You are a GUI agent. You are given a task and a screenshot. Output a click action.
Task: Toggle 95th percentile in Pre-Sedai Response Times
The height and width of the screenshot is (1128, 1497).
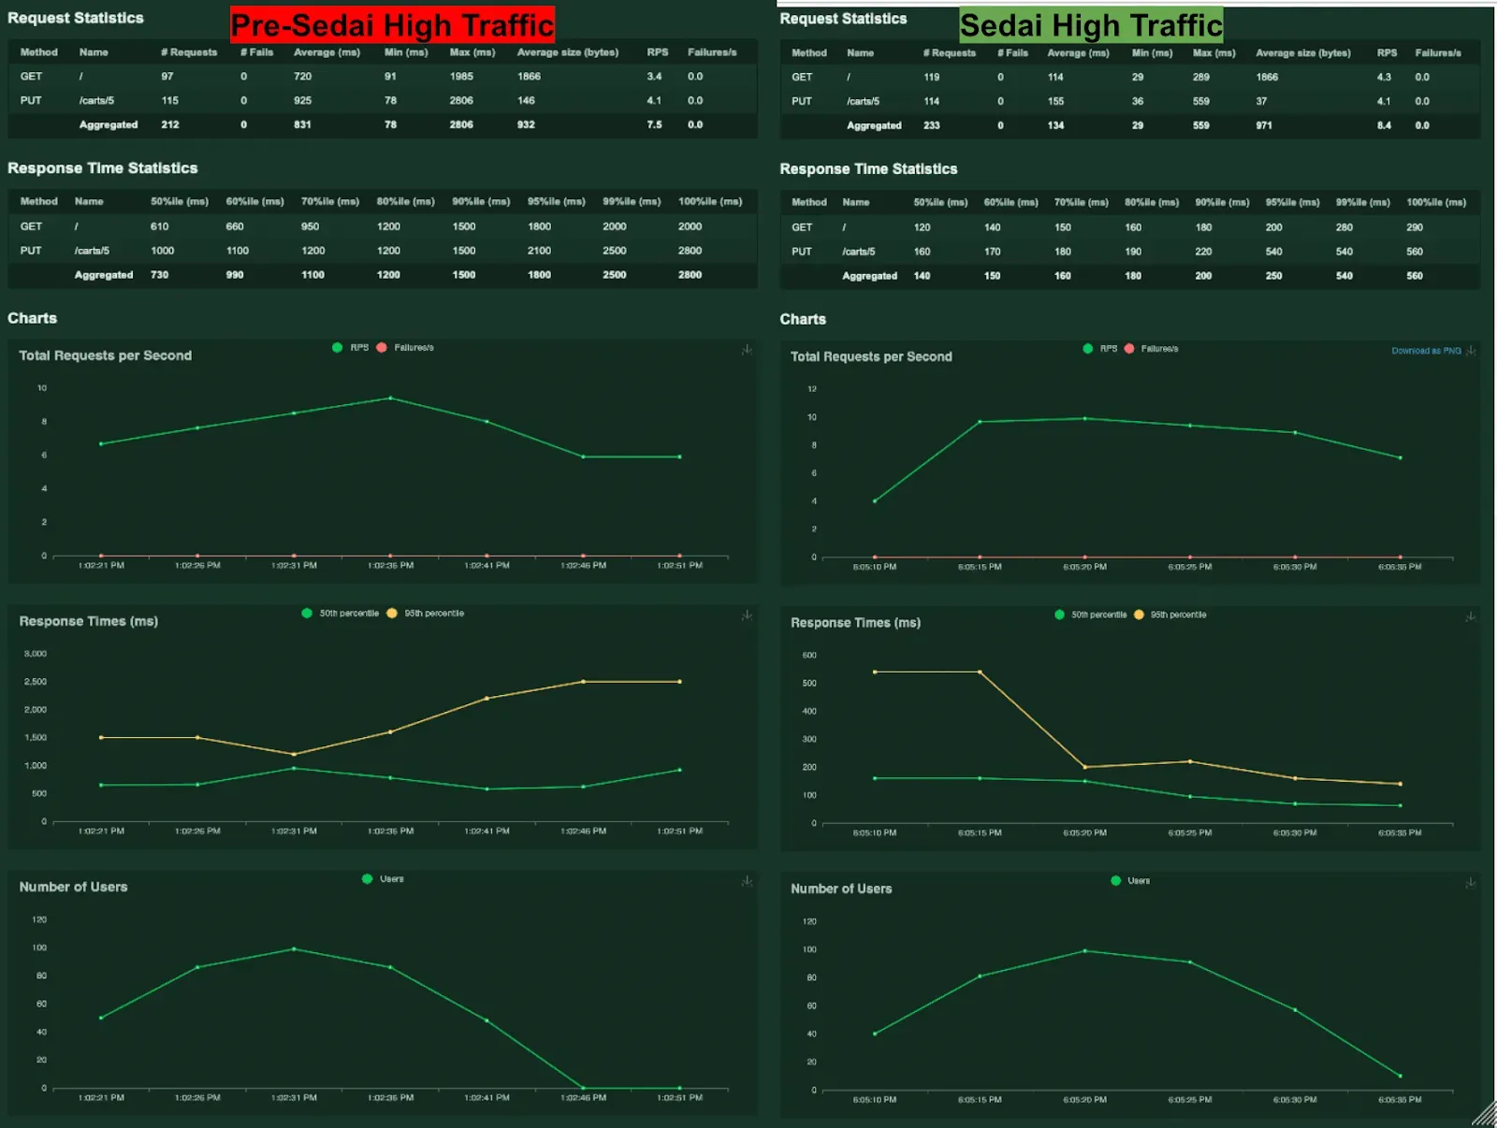(x=426, y=614)
